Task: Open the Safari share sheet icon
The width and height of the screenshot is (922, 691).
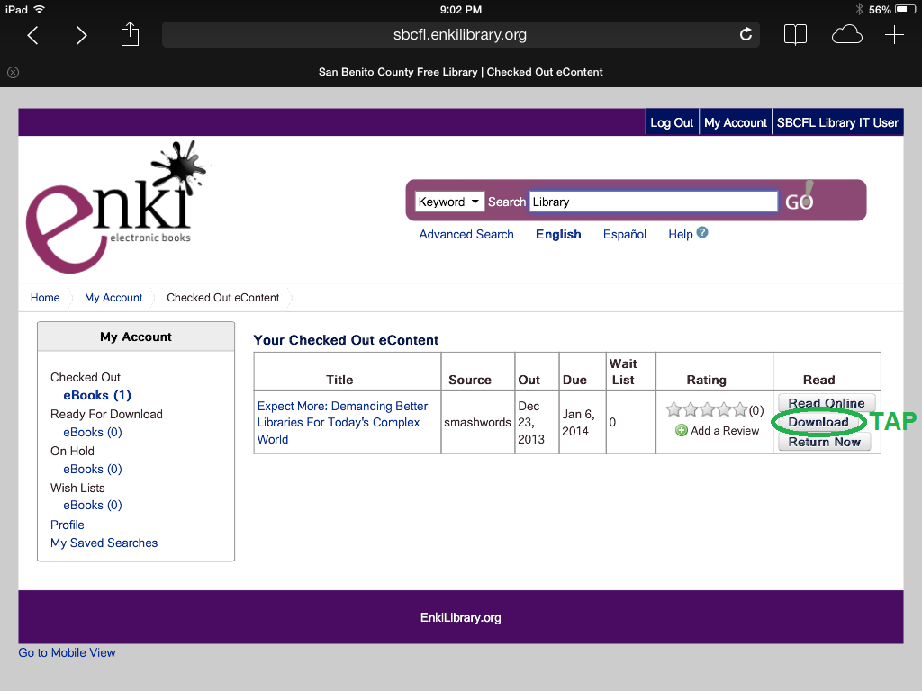Action: coord(130,34)
